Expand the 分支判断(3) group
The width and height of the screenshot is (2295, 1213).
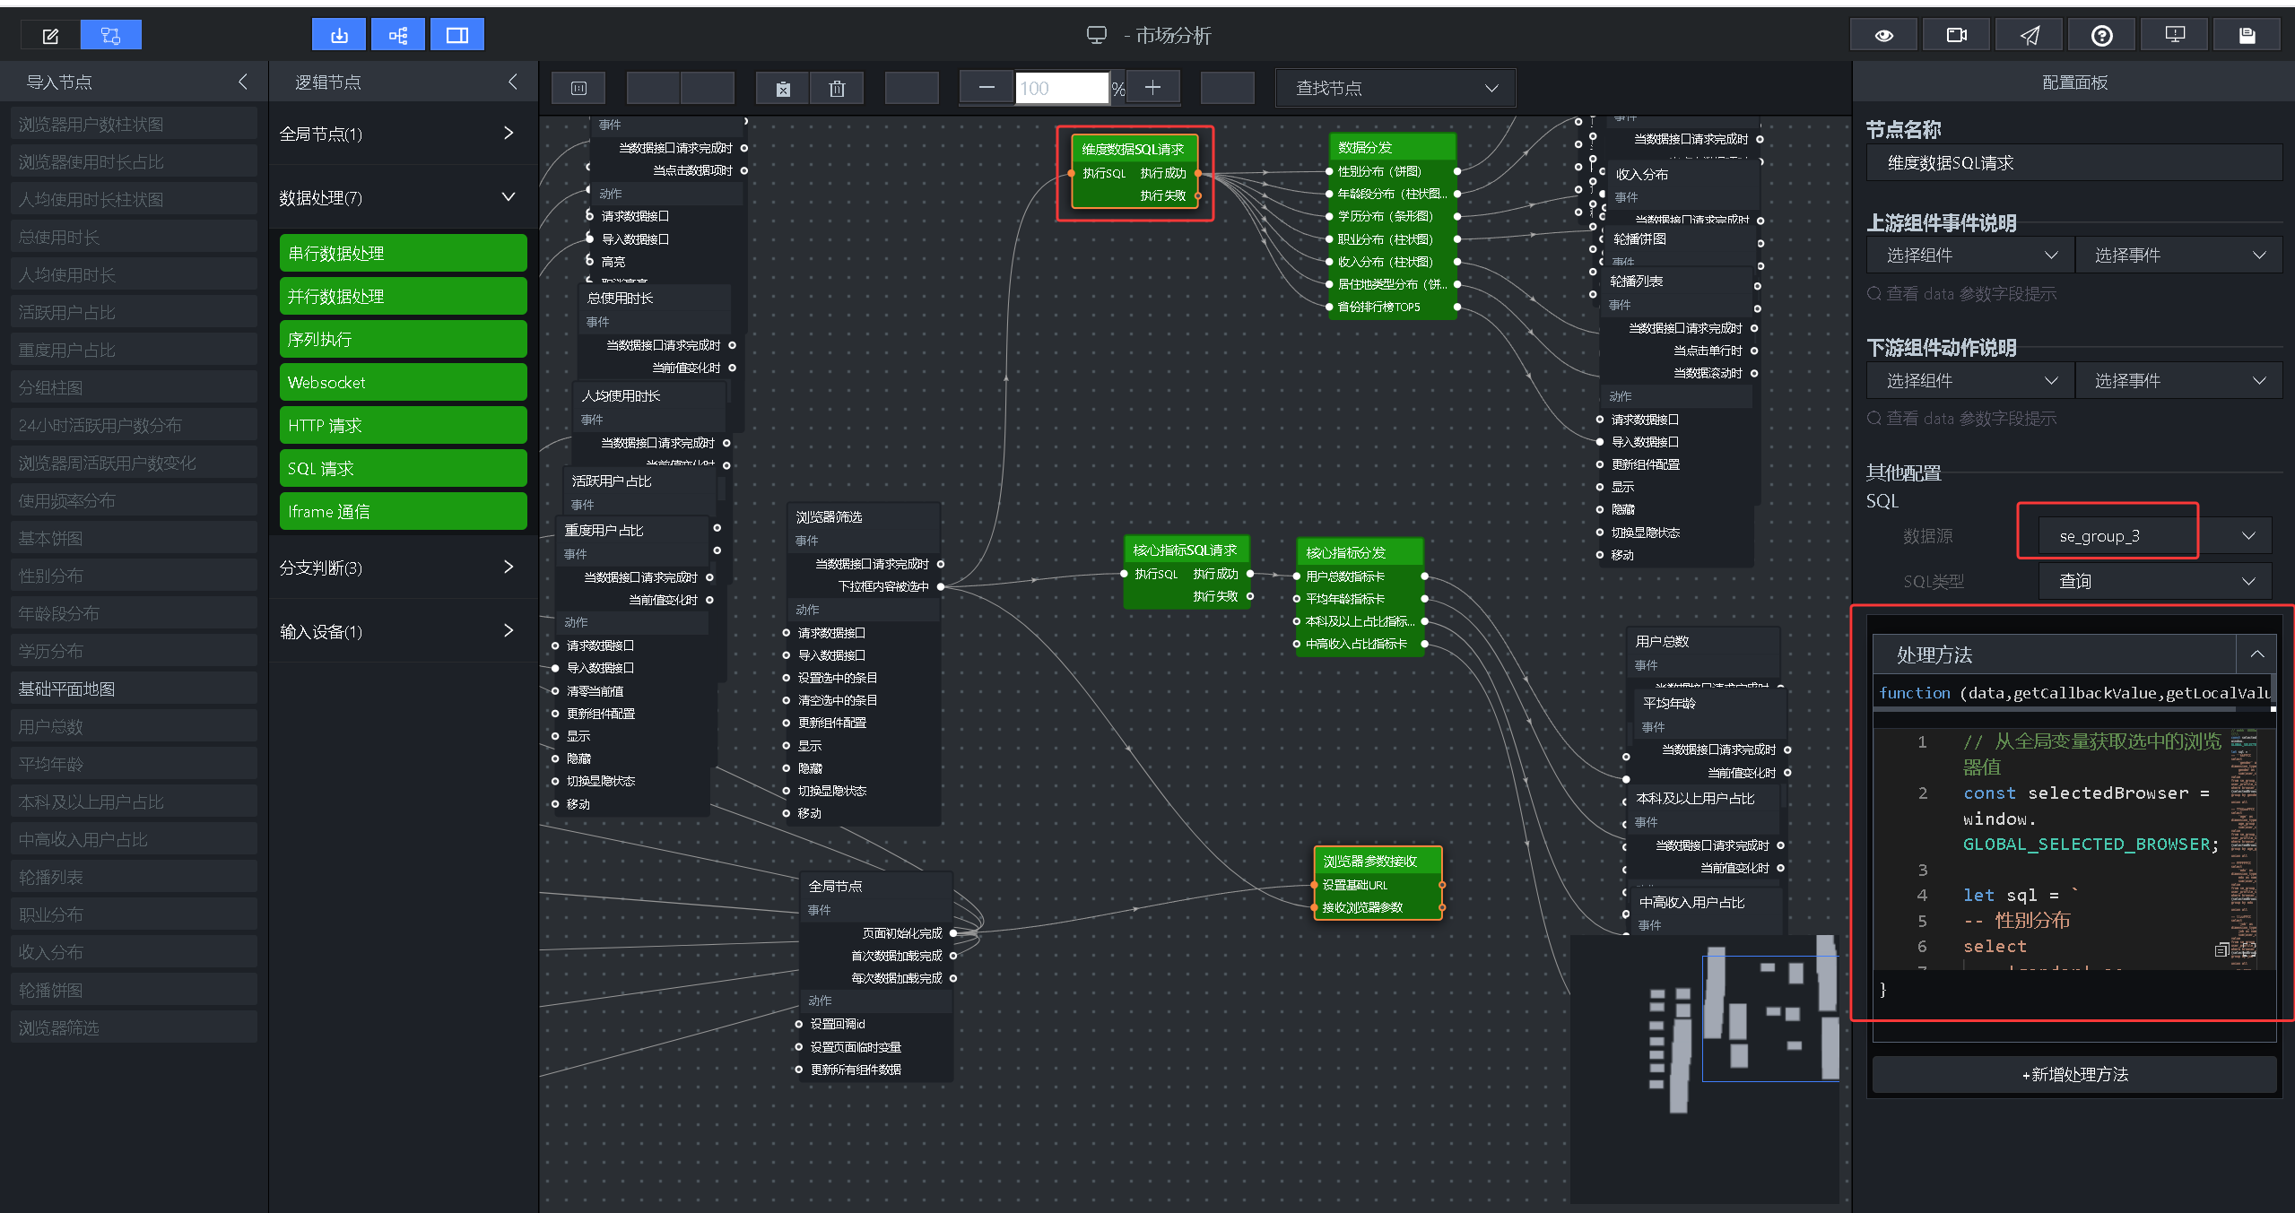click(403, 568)
